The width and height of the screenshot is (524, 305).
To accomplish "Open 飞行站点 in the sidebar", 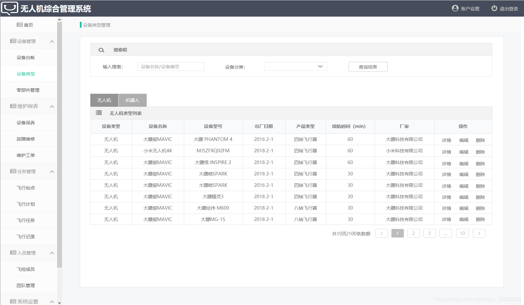I will [x=26, y=188].
